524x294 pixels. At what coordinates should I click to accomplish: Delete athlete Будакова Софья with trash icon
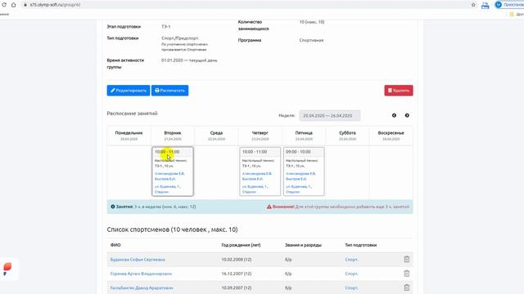406,260
